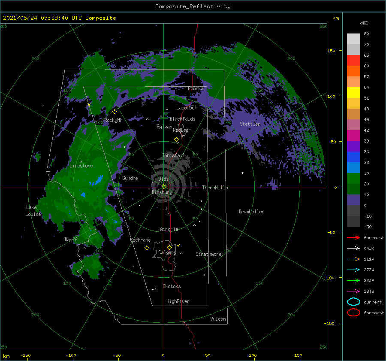Click the red forecast arrow in legend
Viewport: 386px width, 361px height.
353,237
